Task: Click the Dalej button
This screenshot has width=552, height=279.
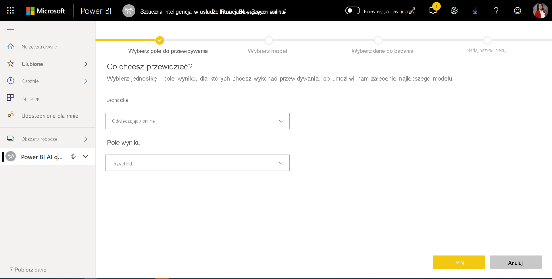Action: (x=459, y=262)
